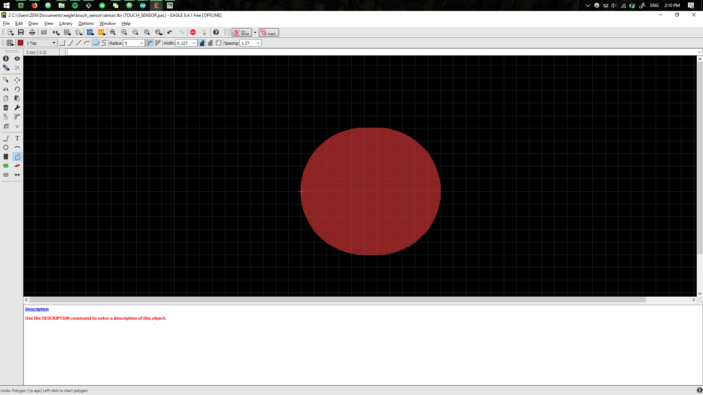
Task: Zoom in with the plus magnifier
Action: [x=124, y=32]
